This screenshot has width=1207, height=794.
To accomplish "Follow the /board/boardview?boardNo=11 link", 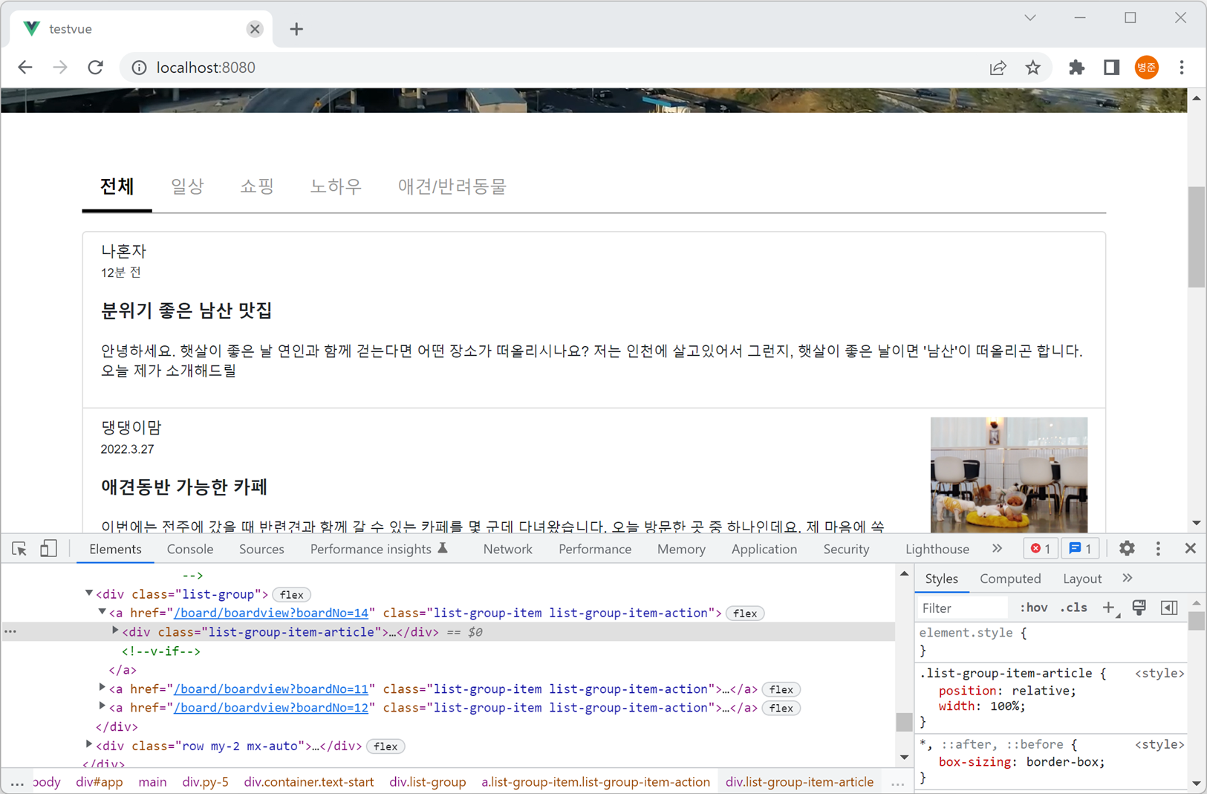I will tap(271, 689).
